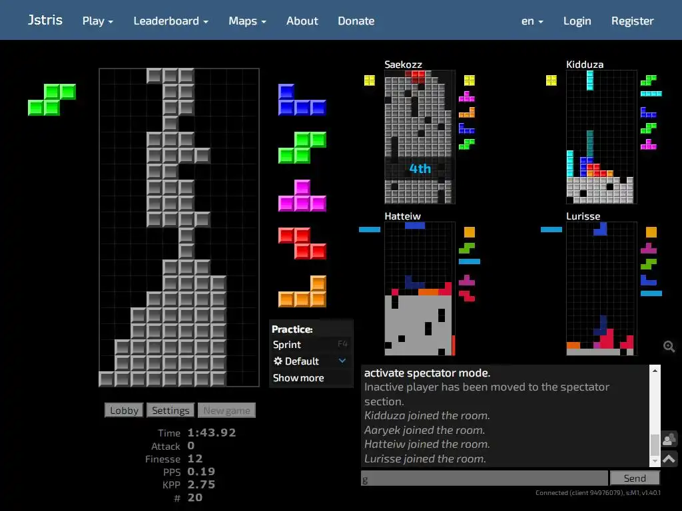Open the Login page
The width and height of the screenshot is (682, 511).
click(x=577, y=21)
